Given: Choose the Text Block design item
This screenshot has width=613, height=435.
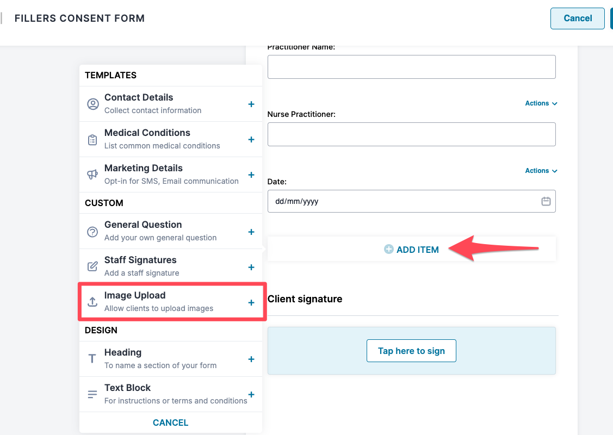Looking at the screenshot, I should tap(163, 394).
